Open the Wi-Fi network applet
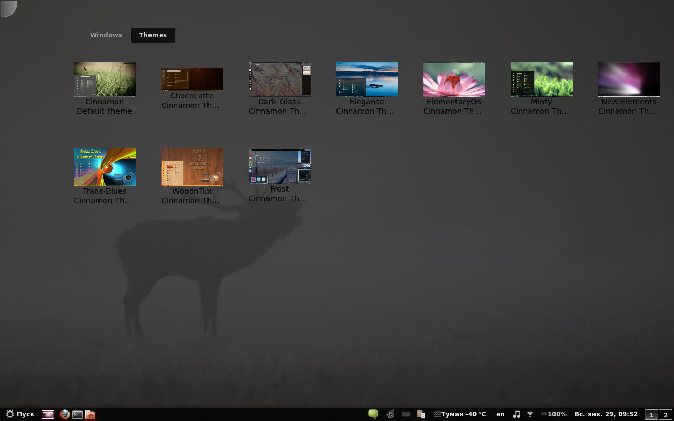The width and height of the screenshot is (674, 421). (530, 414)
